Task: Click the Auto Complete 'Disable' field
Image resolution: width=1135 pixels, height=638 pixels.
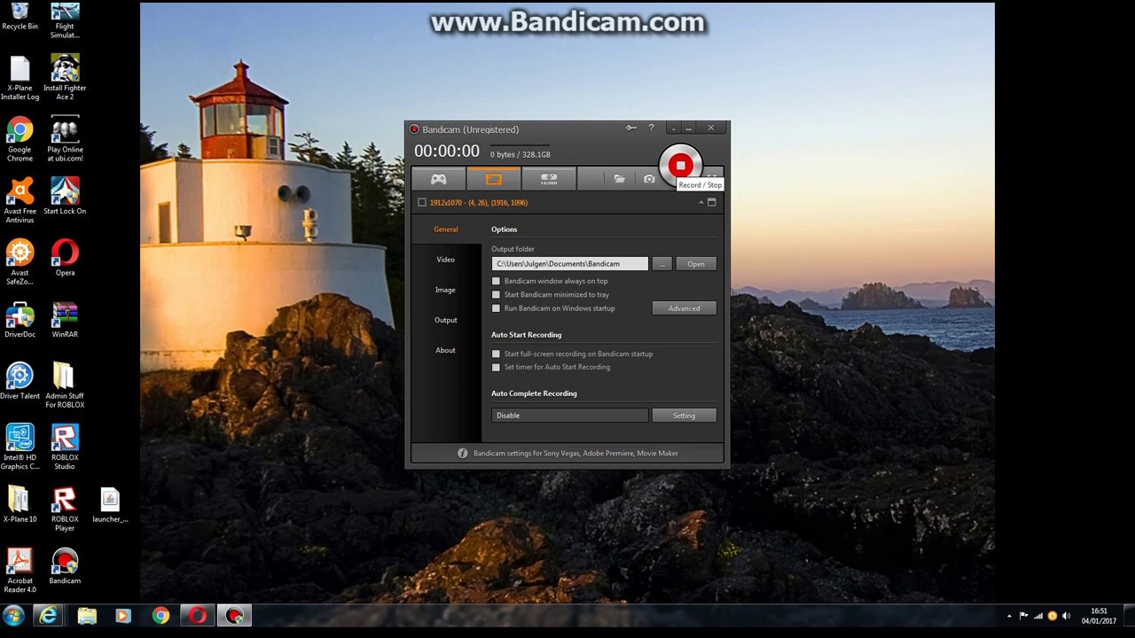Action: point(570,415)
